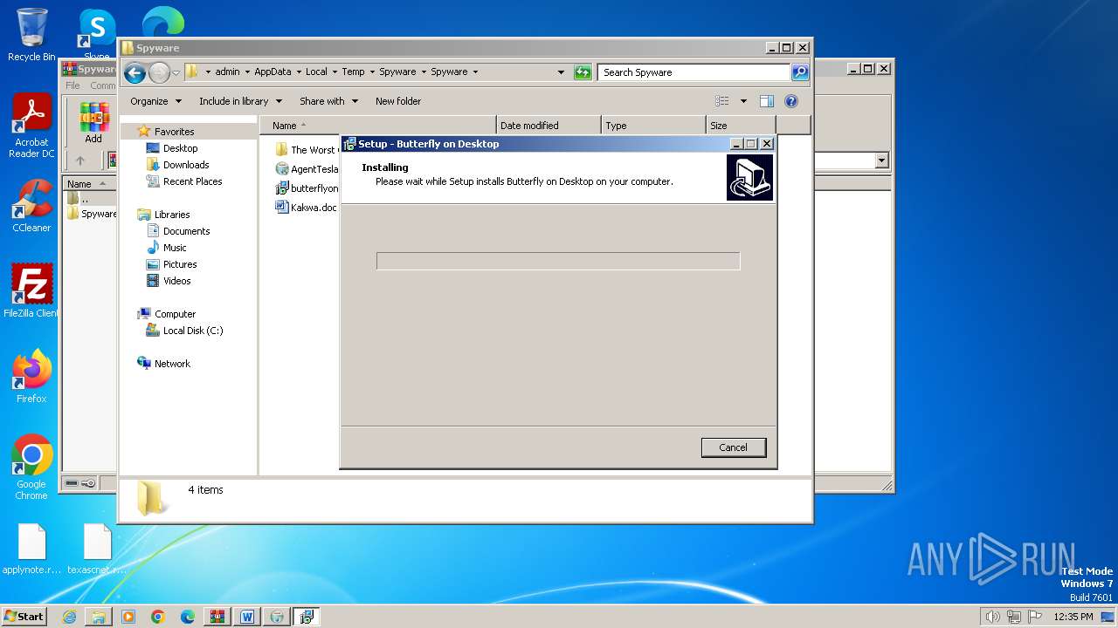Click the Add button in WinRAR window
Viewport: 1118px width, 628px height.
pyautogui.click(x=93, y=123)
